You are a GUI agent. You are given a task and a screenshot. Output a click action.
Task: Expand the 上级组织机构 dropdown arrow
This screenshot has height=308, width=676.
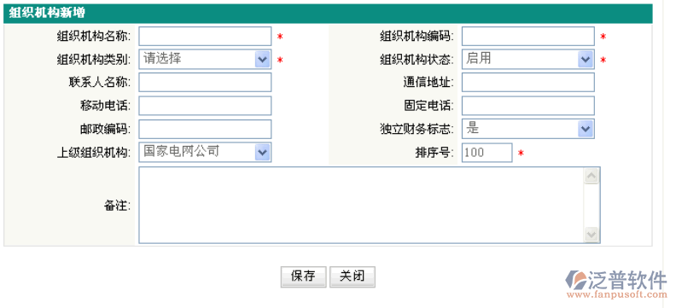coord(262,152)
